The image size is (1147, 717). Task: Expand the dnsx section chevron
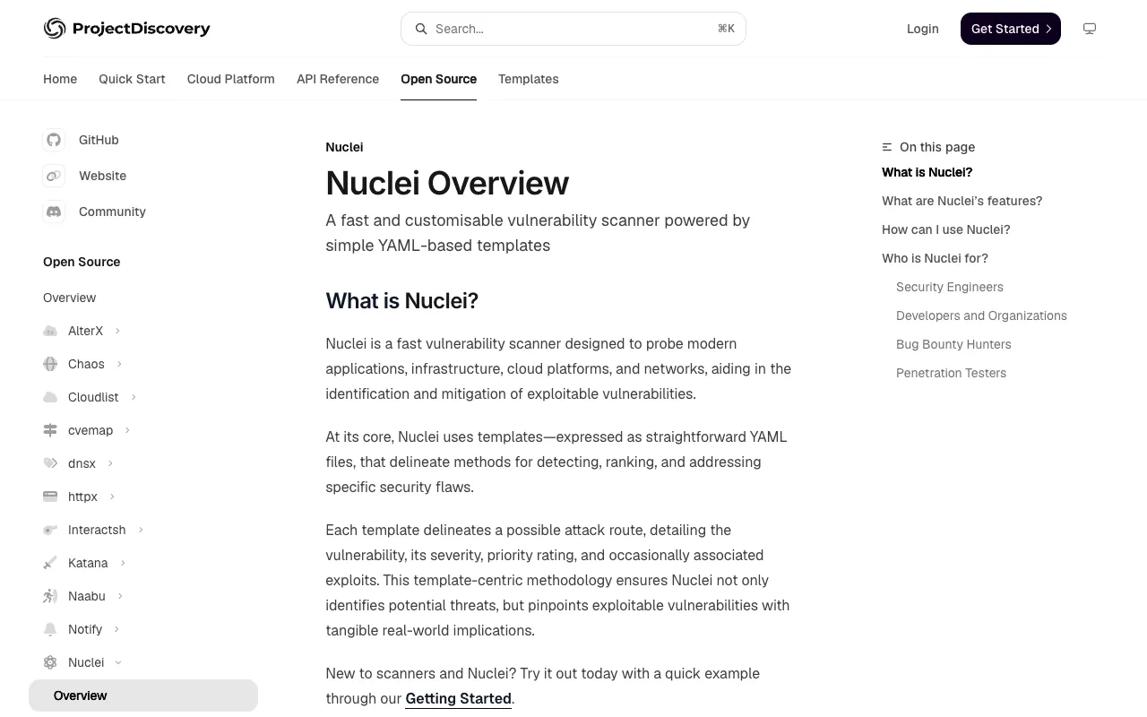[110, 463]
